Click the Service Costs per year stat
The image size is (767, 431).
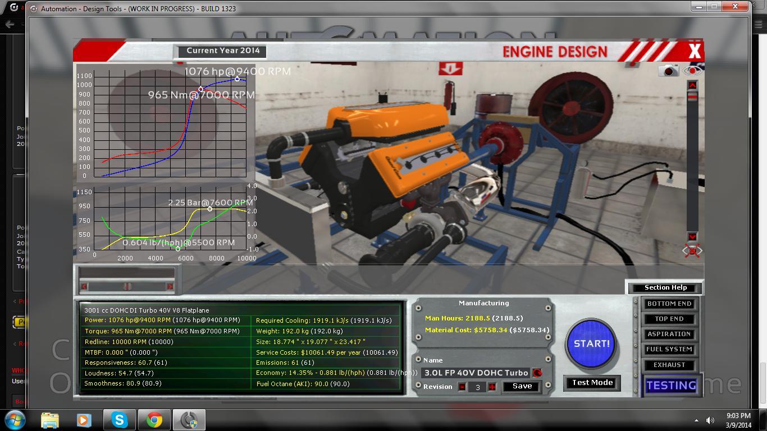327,352
